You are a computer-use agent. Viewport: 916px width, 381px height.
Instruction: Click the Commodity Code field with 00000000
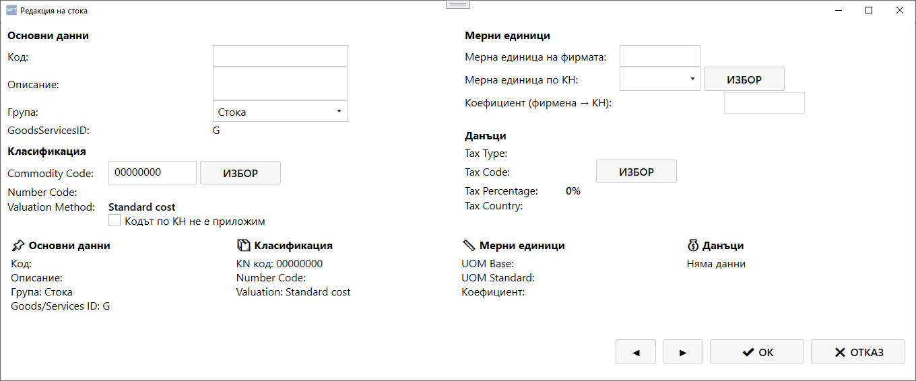click(x=152, y=172)
